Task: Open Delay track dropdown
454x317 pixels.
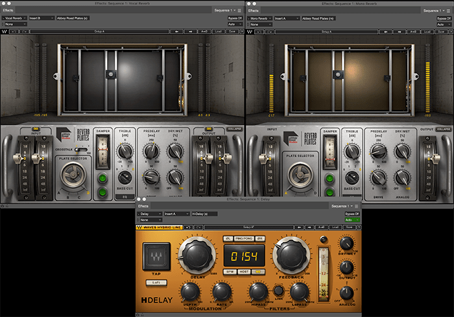Action: 149,214
